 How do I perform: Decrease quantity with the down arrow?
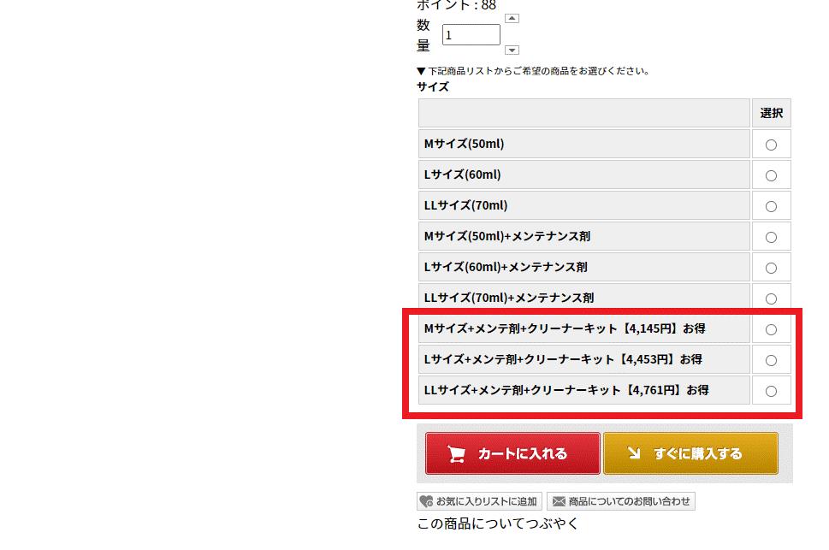click(512, 50)
